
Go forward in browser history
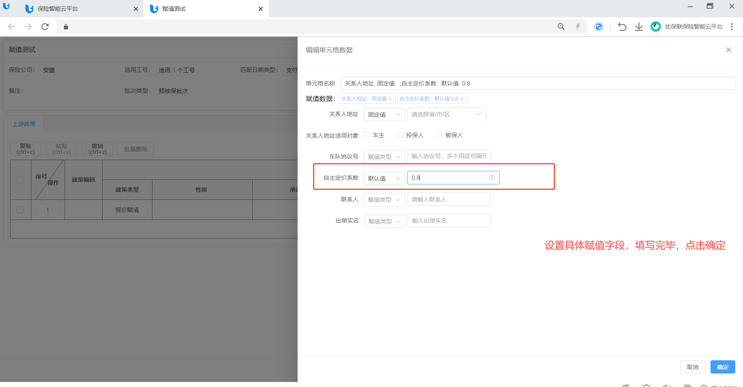(28, 27)
